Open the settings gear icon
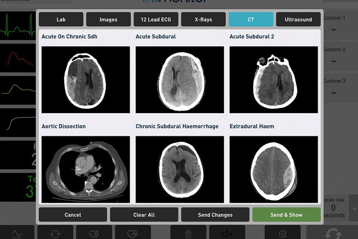This screenshot has height=239, width=358. (283, 234)
